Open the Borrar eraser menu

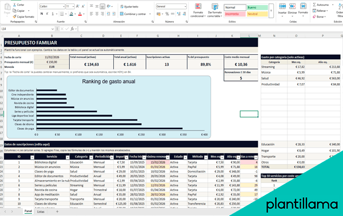pyautogui.click(x=319, y=17)
